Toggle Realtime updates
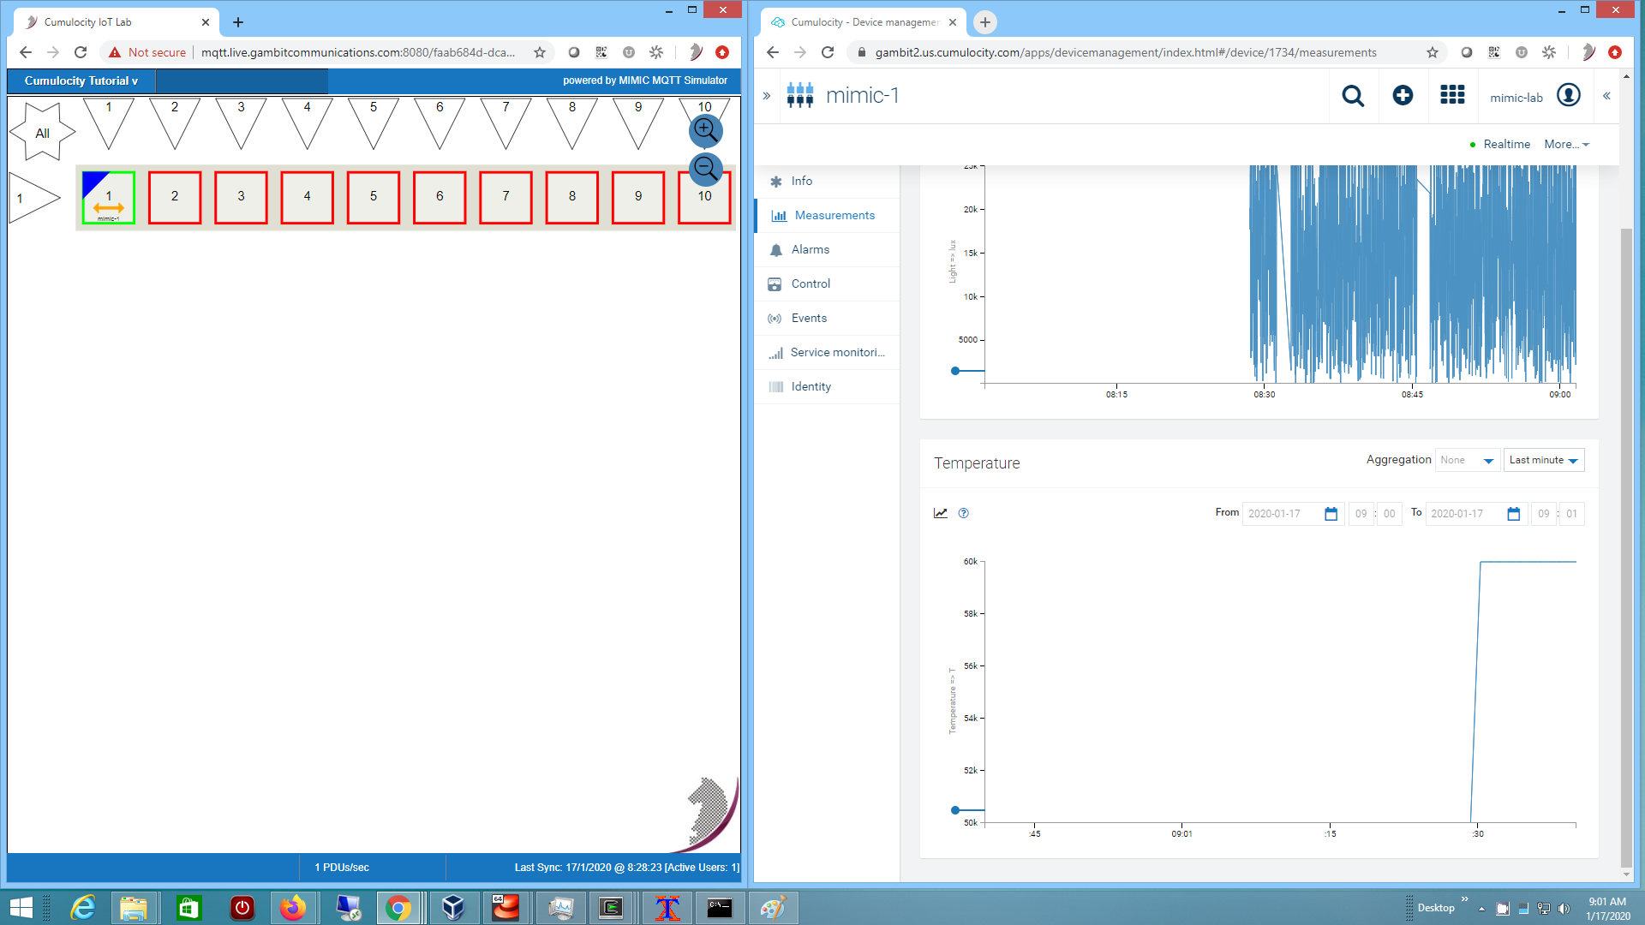Image resolution: width=1645 pixels, height=925 pixels. (x=1499, y=144)
